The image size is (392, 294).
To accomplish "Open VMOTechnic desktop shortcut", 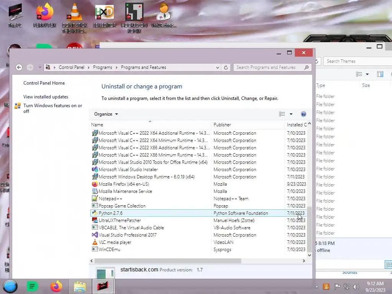I will click(x=164, y=15).
